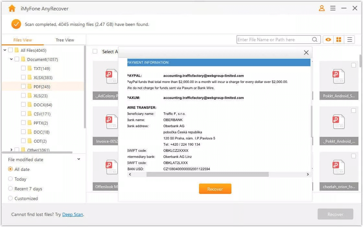Open the hamburger menu in title bar
The width and height of the screenshot is (363, 227).
coord(333,8)
